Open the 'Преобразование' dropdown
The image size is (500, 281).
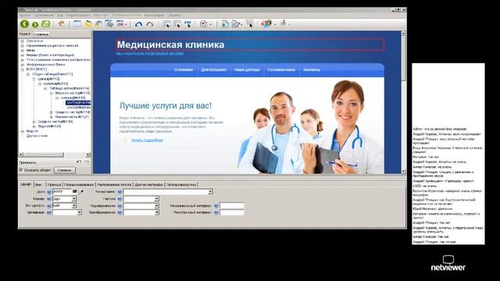(x=156, y=212)
